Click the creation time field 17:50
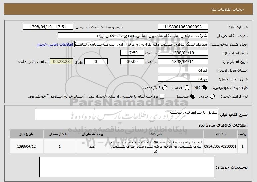This screenshot has height=182, width=257. 132,53
